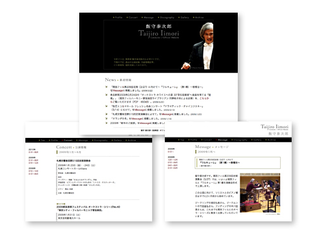This screenshot has height=234, width=317.
Task: Click the conductor portrait photo in the banner
Action: (x=198, y=46)
